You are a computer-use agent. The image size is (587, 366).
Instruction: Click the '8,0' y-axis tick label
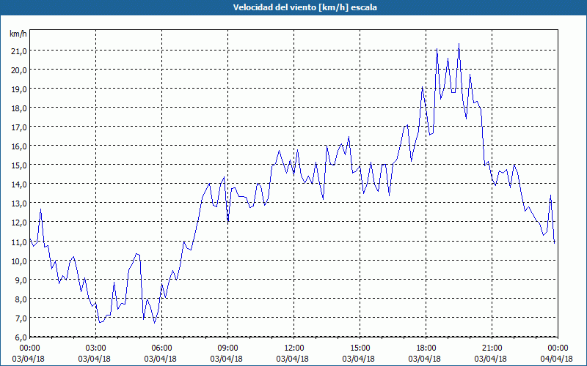[x=21, y=299]
